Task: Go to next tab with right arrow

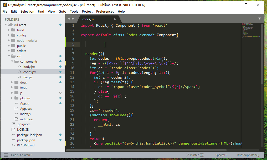Action: (73, 19)
